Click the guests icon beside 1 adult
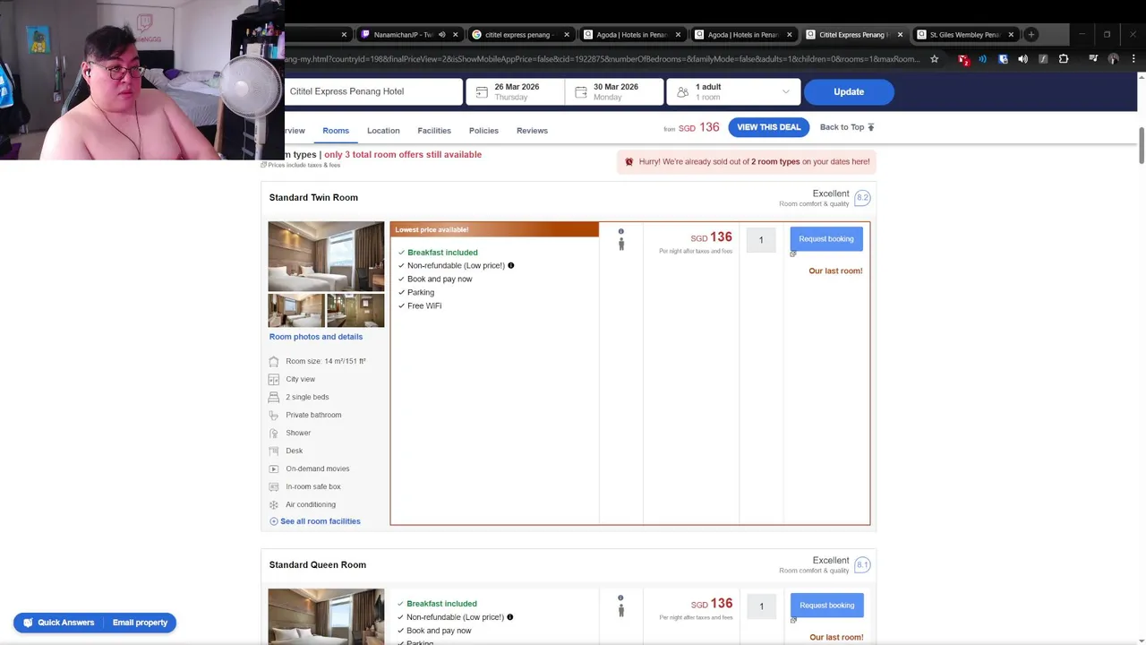Viewport: 1146px width, 645px height. [x=683, y=91]
